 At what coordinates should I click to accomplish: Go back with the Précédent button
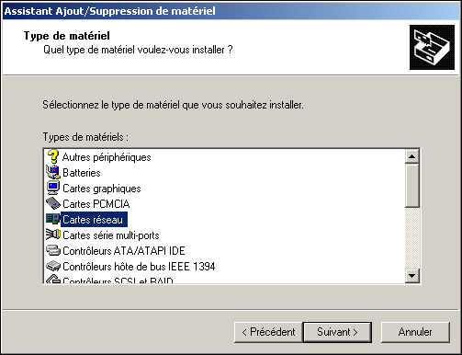[268, 332]
